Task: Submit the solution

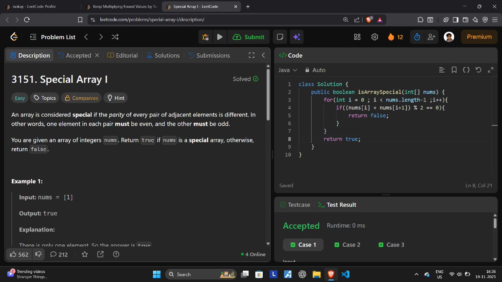Action: (x=248, y=37)
